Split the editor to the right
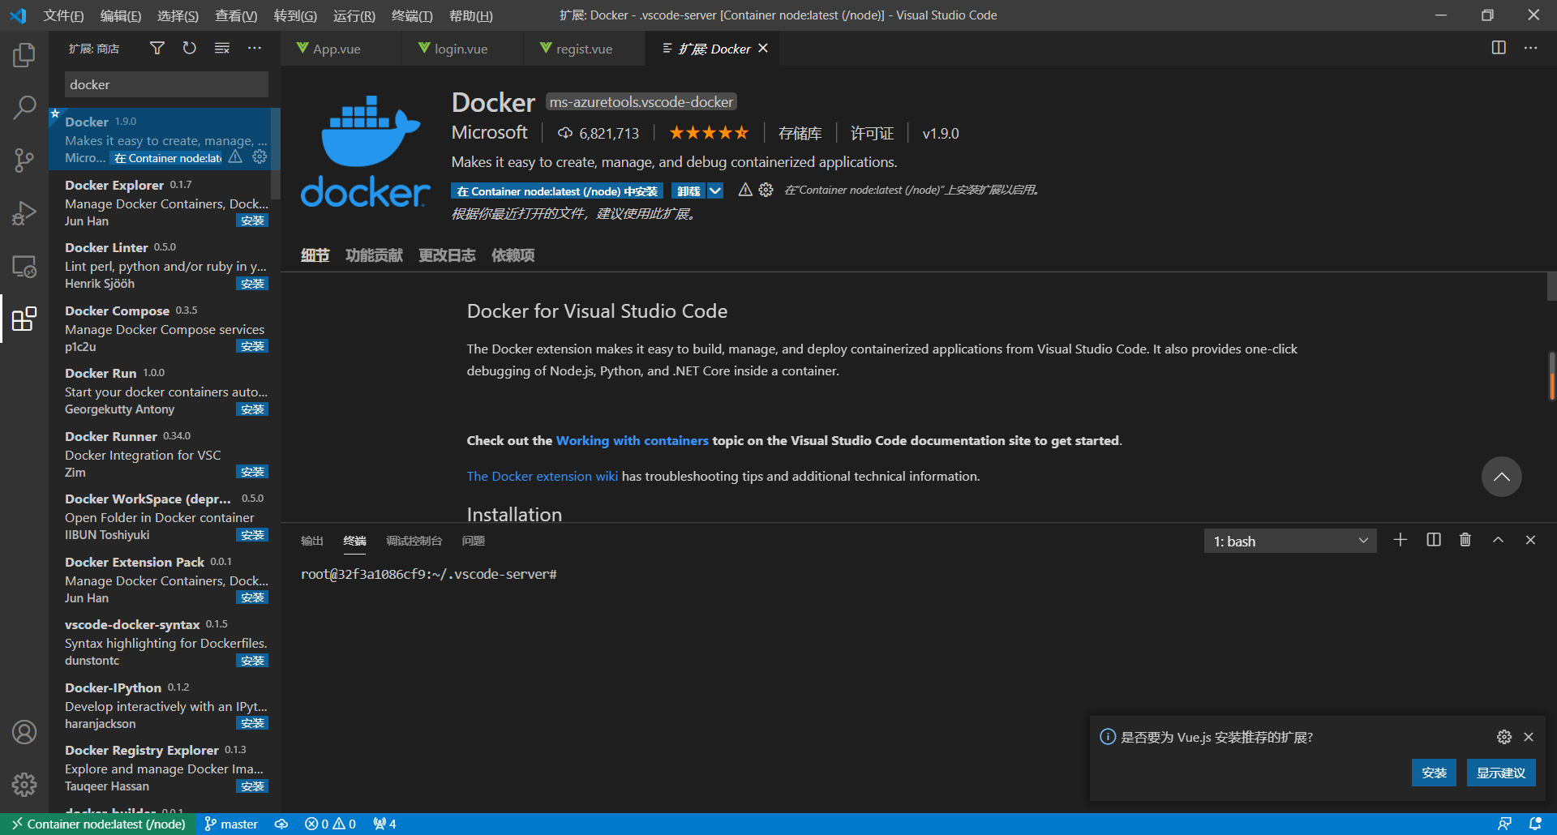Image resolution: width=1557 pixels, height=835 pixels. [1499, 48]
